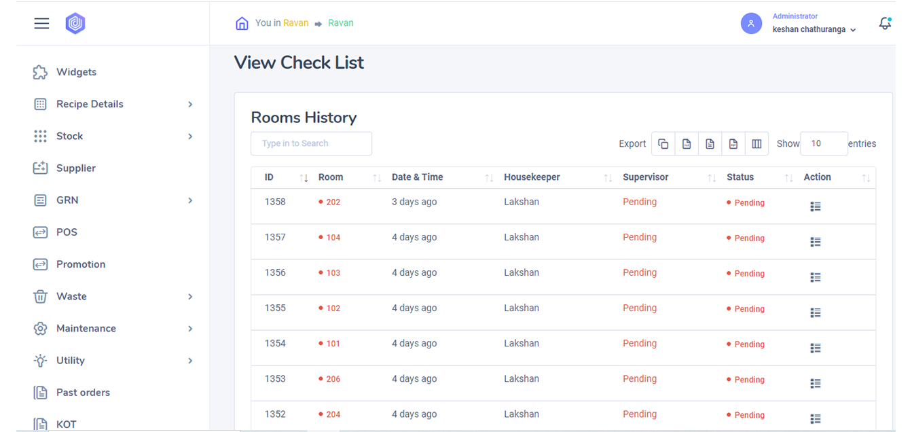Open action list for ID 1355

[x=816, y=312]
